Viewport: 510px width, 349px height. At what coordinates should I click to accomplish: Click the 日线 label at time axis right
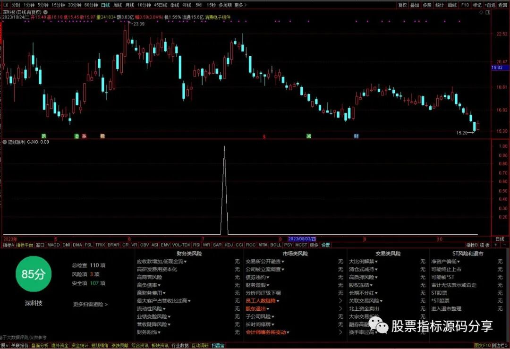[x=500, y=239]
